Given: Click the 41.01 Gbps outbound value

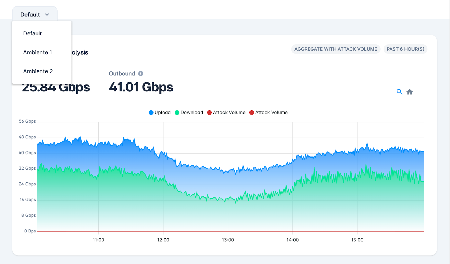Looking at the screenshot, I should pyautogui.click(x=141, y=87).
